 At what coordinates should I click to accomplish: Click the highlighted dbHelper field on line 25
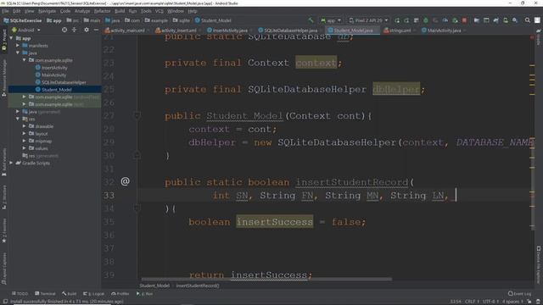(396, 89)
